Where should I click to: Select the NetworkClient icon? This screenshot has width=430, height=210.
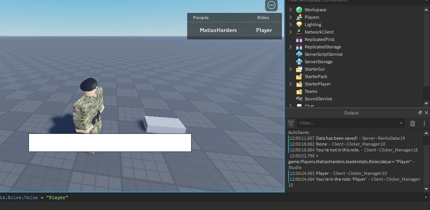(299, 32)
